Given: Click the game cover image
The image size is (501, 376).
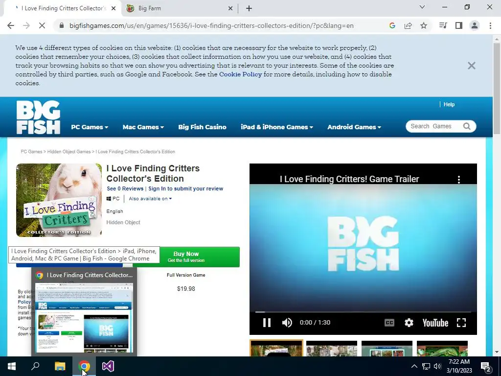Looking at the screenshot, I should click(59, 200).
